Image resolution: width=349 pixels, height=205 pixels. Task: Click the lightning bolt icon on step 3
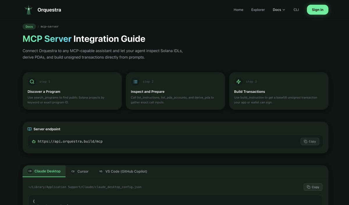[x=238, y=82]
